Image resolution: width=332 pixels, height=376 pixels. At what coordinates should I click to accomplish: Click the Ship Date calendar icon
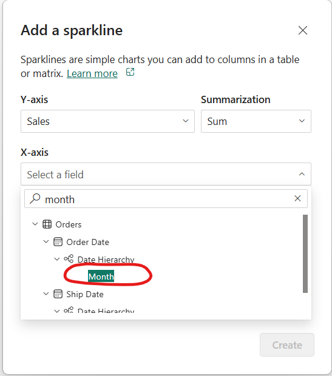click(x=58, y=294)
